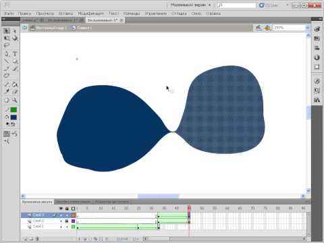Select the Deco tool

[x=7, y=76]
